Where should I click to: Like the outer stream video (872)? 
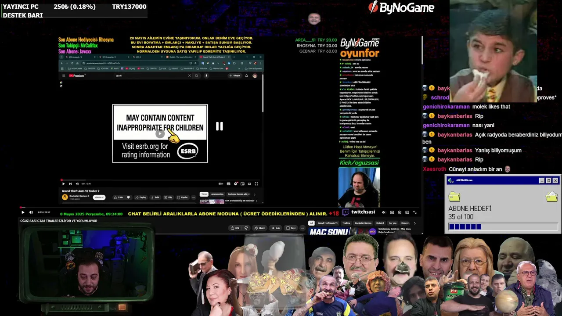pyautogui.click(x=235, y=228)
